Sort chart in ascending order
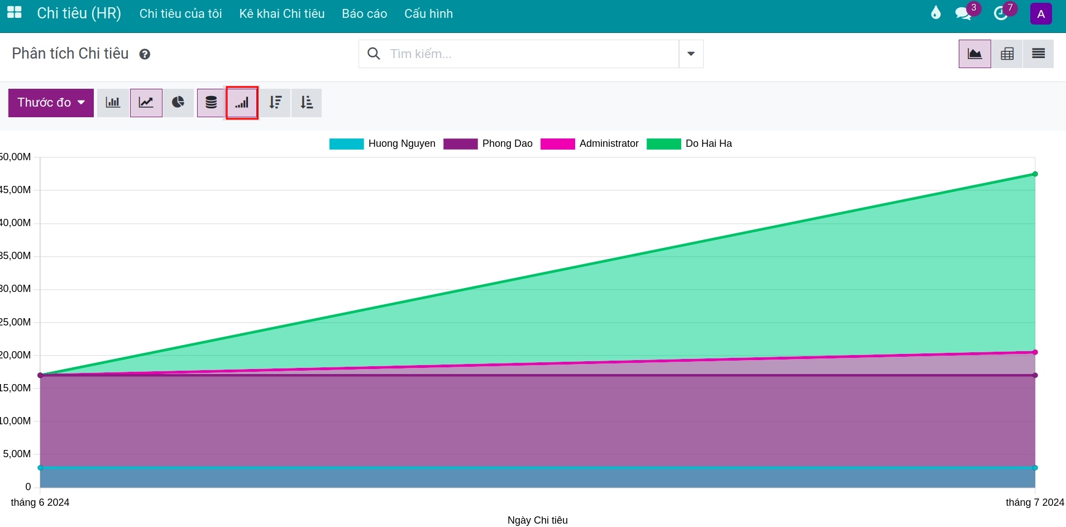 pyautogui.click(x=307, y=103)
